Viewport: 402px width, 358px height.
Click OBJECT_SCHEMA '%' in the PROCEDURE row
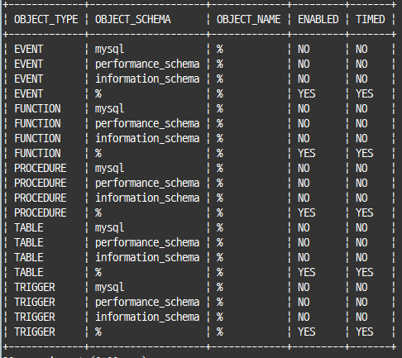98,213
